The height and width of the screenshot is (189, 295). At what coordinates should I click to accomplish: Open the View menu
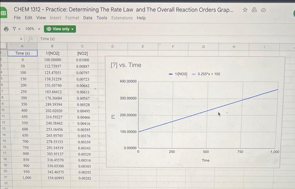click(41, 18)
